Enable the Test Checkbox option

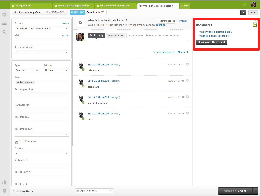pyautogui.click(x=17, y=142)
